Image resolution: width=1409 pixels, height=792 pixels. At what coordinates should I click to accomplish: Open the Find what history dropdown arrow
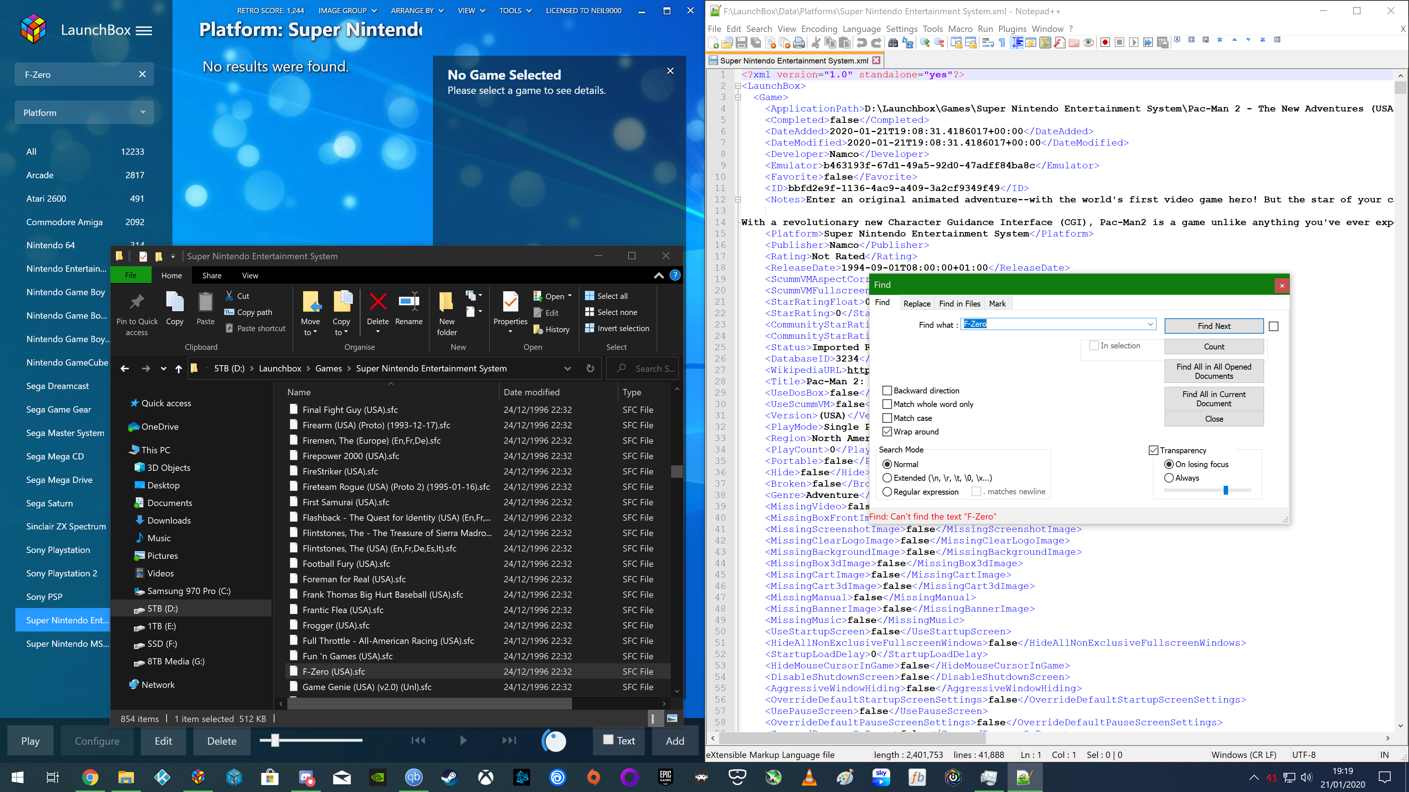(1150, 324)
